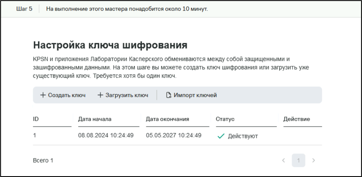The width and height of the screenshot is (362, 177).
Task: Sort by the Дата окончания column header
Action: click(x=167, y=119)
